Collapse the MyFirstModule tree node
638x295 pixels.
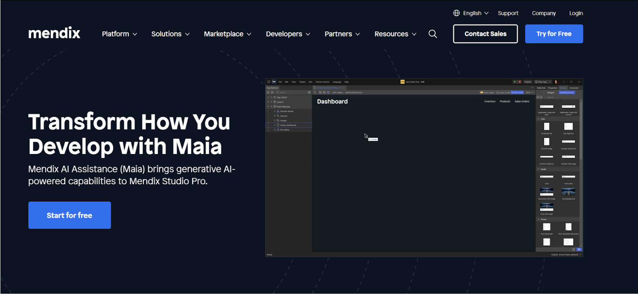(x=268, y=107)
